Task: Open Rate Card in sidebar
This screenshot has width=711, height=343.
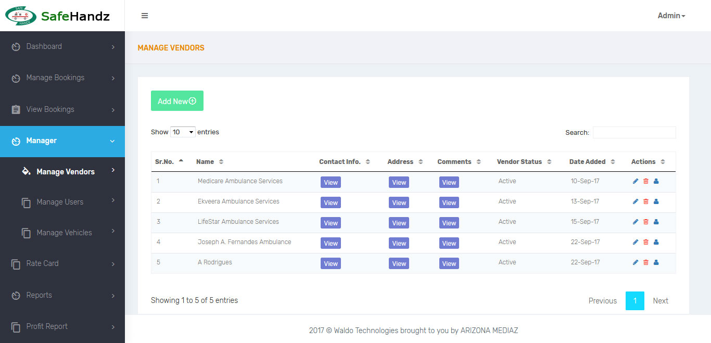Action: pos(43,263)
